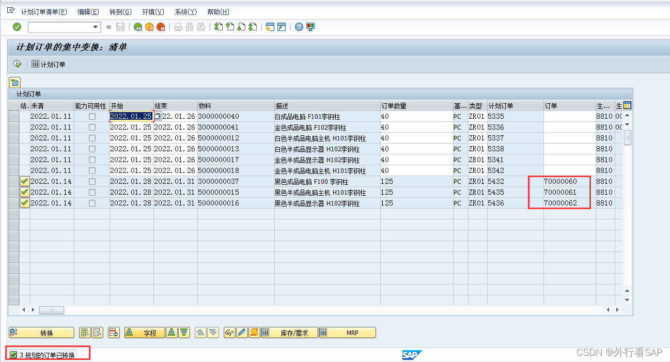Viewport: 670px width, 362px height.
Task: Click the Find Next binoculars icon
Action: point(201,27)
